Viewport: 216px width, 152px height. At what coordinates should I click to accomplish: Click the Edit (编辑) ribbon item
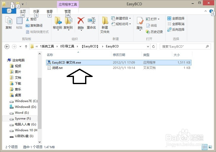click(x=151, y=26)
